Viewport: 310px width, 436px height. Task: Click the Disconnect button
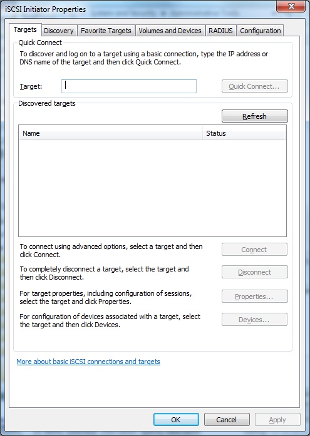pyautogui.click(x=255, y=272)
